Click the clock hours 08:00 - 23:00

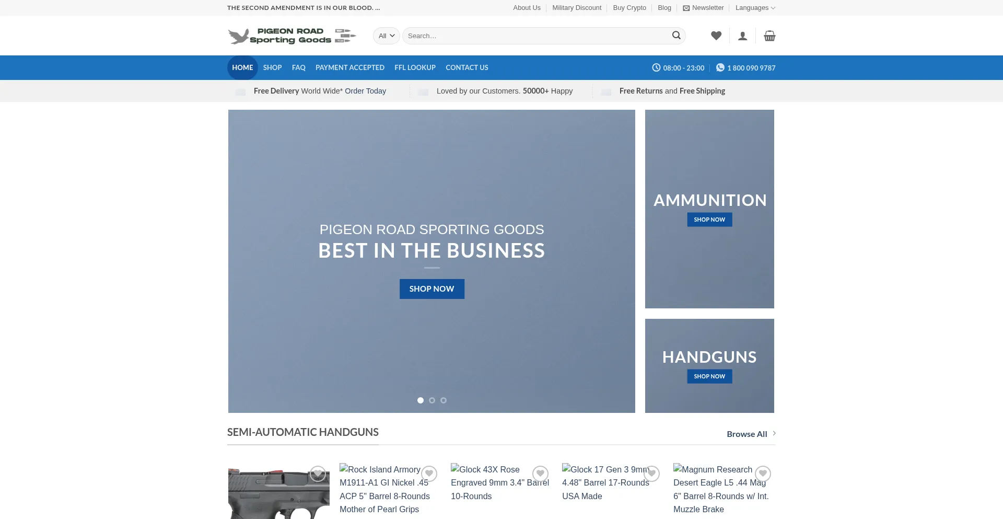pyautogui.click(x=678, y=68)
